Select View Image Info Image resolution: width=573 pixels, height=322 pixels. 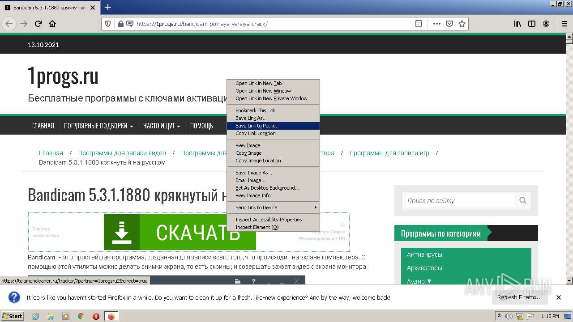tap(273, 195)
